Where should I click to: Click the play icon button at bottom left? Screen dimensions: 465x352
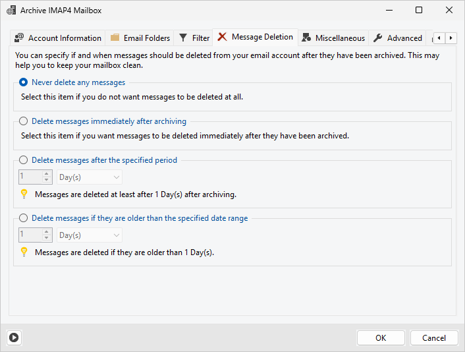[14, 337]
